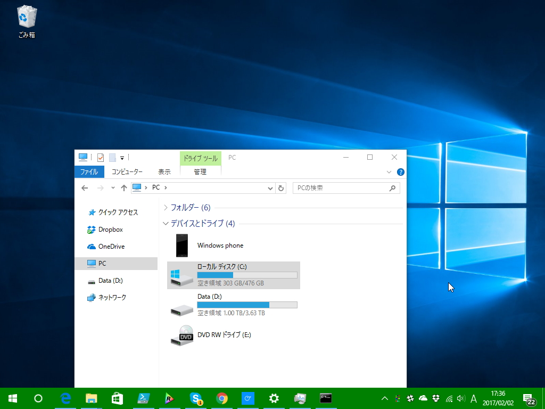Click the Slack tray icon
The image size is (545, 409).
pos(410,398)
